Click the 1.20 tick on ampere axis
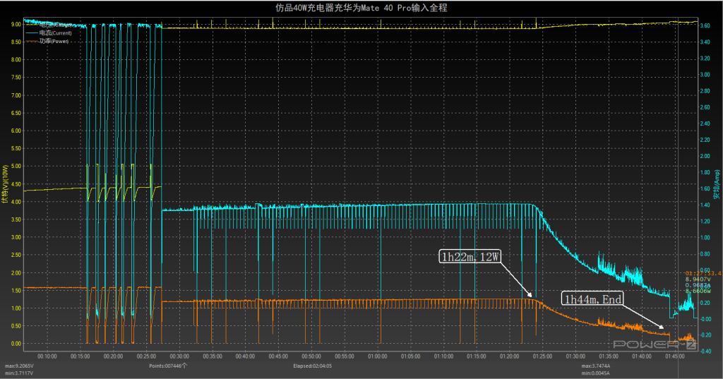This screenshot has width=723, height=379. [x=705, y=222]
